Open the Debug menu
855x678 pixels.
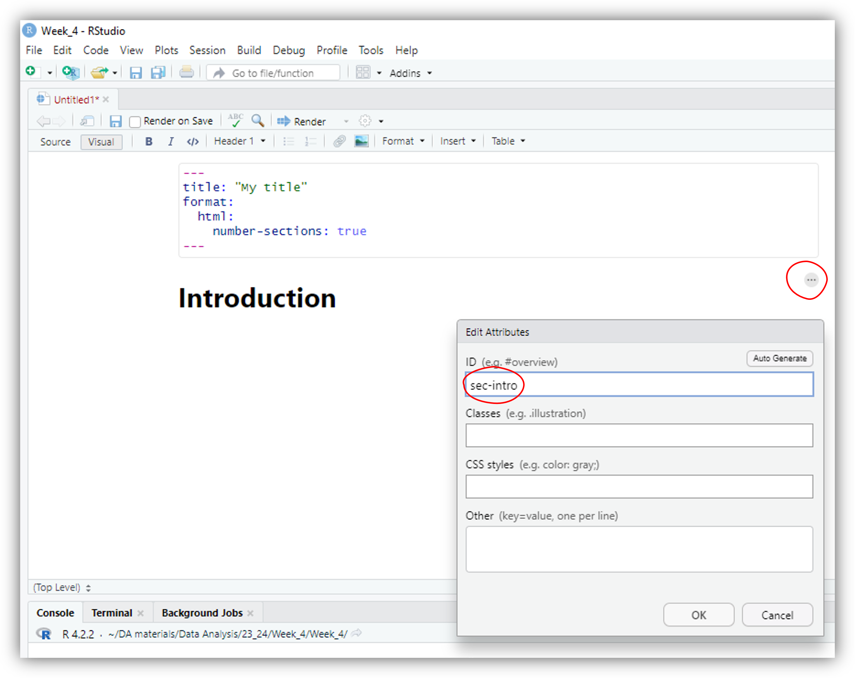(289, 50)
